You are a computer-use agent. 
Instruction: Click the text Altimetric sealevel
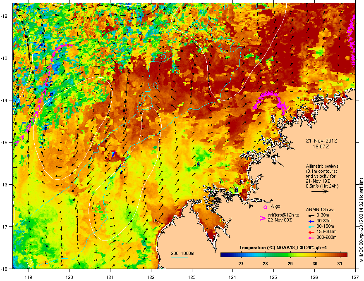pos(323,166)
